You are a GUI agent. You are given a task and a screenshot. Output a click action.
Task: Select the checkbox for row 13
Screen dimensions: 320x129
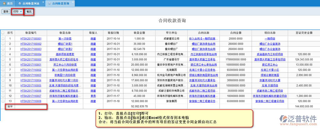(3, 101)
